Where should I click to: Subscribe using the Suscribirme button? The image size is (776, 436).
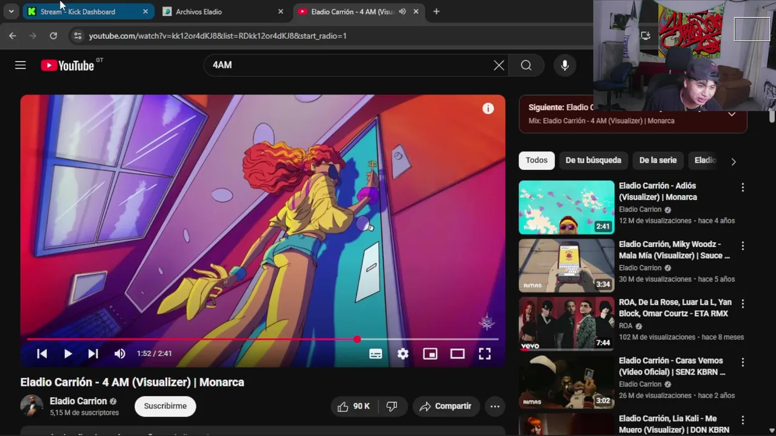pyautogui.click(x=165, y=406)
